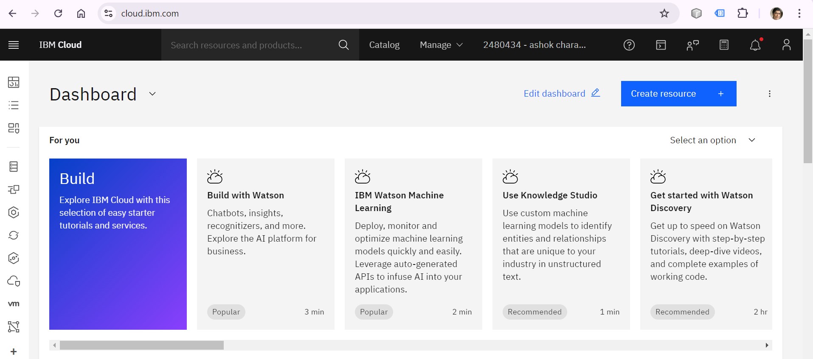Click the right arrow of horizontal card scrollbar
Screen dimensions: 813x359
click(x=767, y=345)
